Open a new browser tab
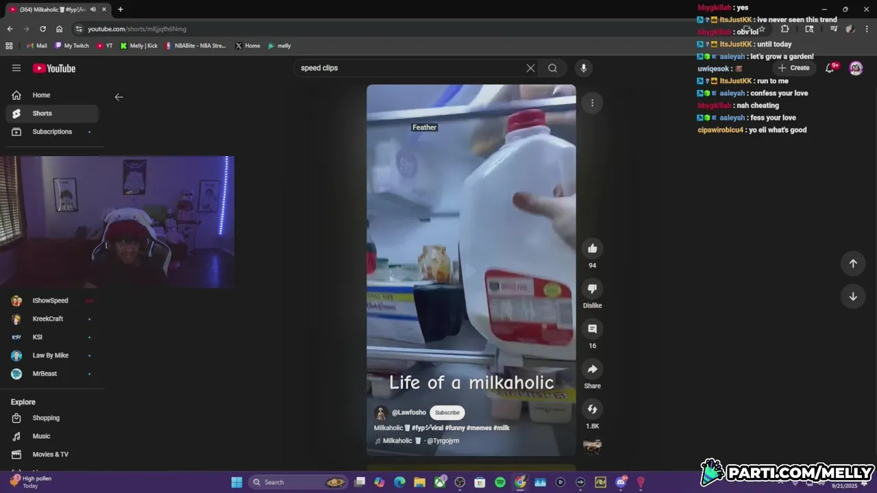 [x=120, y=9]
